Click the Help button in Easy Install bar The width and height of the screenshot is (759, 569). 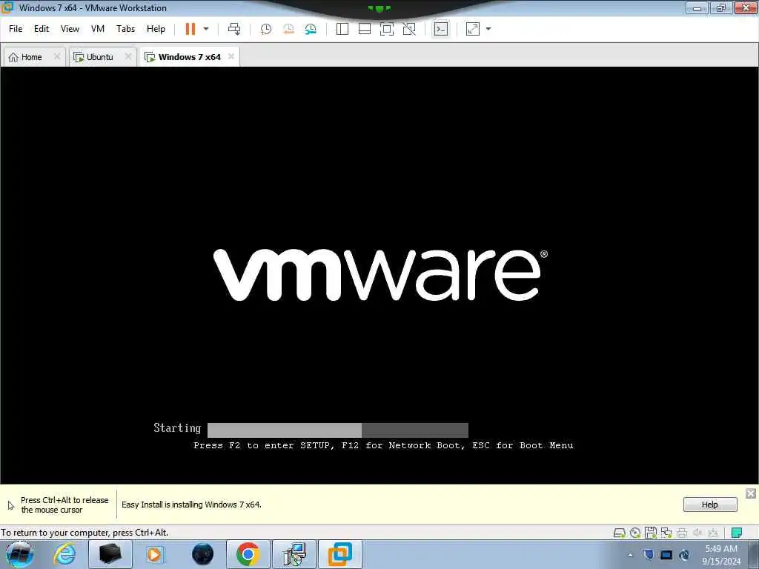[x=710, y=505]
